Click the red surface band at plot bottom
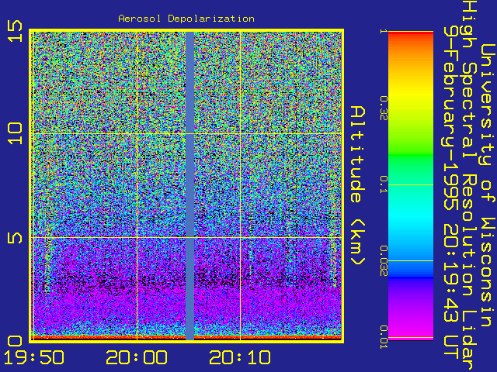The width and height of the screenshot is (497, 372). click(x=187, y=338)
